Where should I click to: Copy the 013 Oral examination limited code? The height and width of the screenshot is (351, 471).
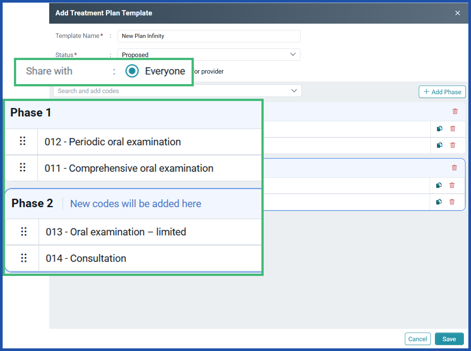(x=439, y=185)
